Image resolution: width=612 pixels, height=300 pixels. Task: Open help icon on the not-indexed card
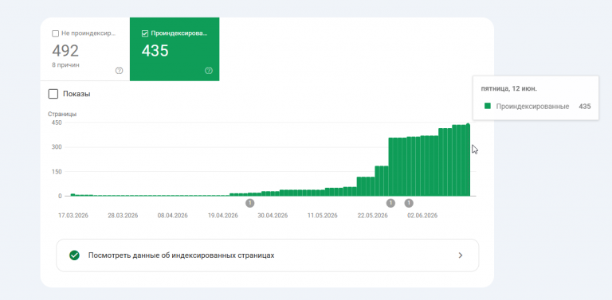pyautogui.click(x=119, y=71)
